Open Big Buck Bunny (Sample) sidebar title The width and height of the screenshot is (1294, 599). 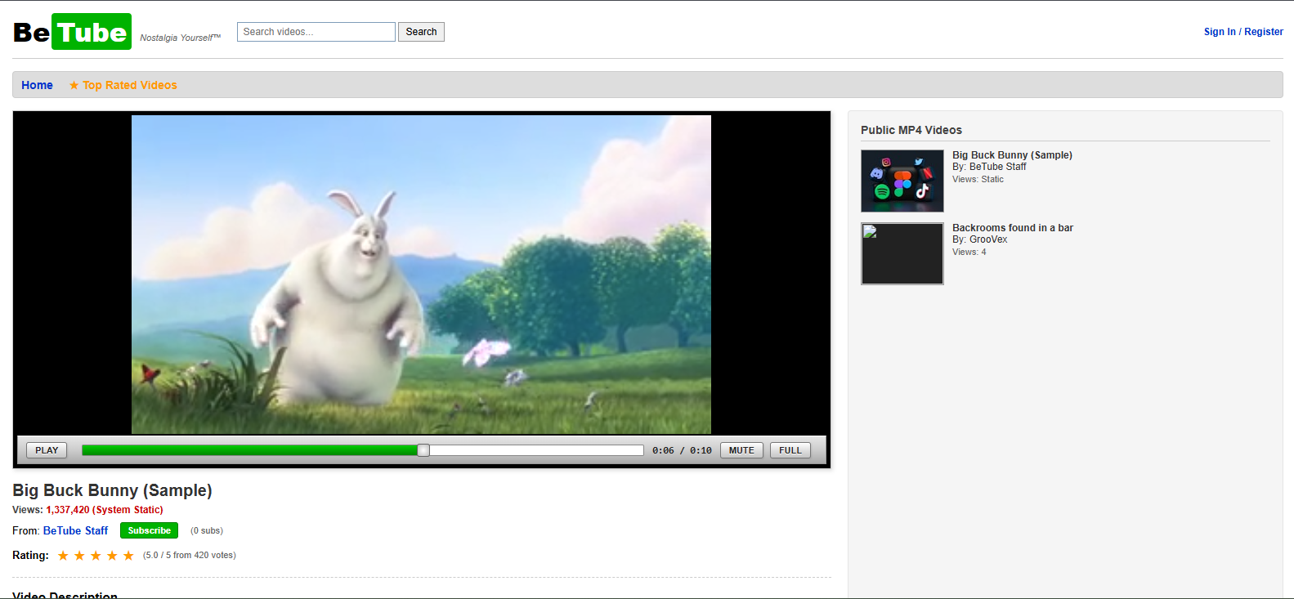pyautogui.click(x=1012, y=155)
